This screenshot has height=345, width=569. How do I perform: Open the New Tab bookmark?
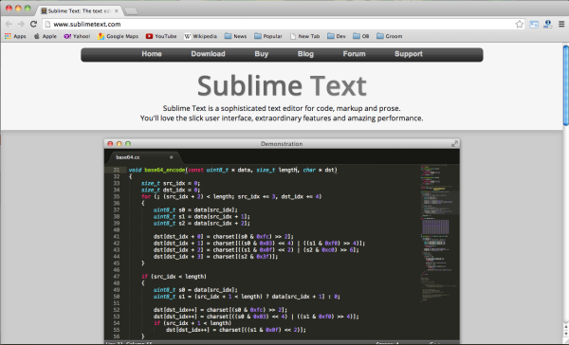(304, 36)
